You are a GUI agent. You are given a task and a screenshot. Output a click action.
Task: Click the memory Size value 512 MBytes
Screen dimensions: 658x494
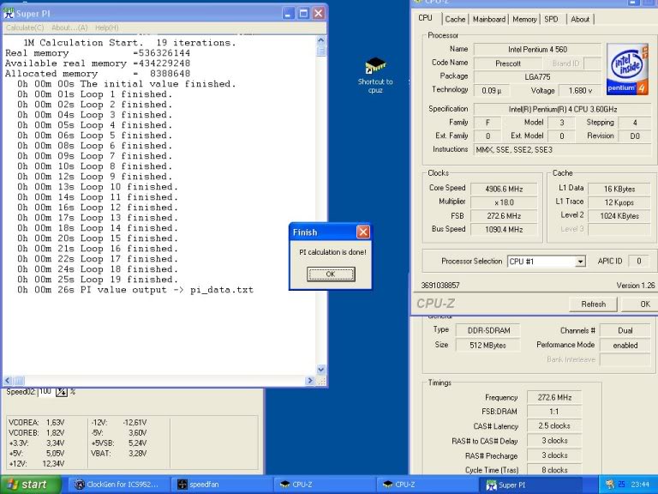[488, 346]
